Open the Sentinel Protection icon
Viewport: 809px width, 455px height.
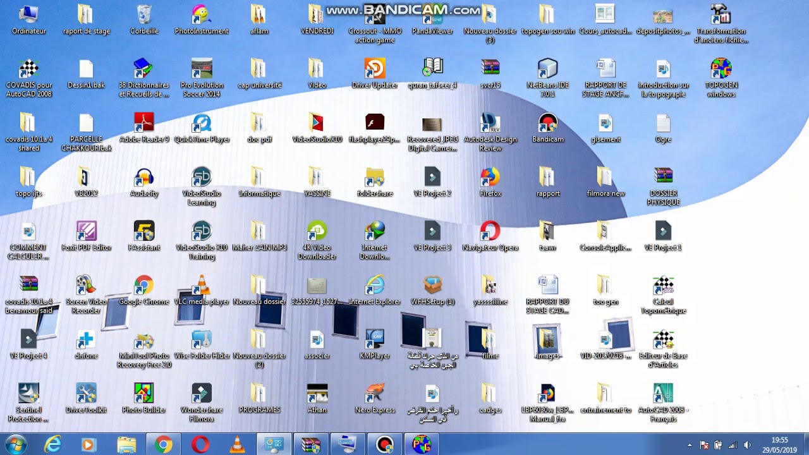tap(28, 403)
